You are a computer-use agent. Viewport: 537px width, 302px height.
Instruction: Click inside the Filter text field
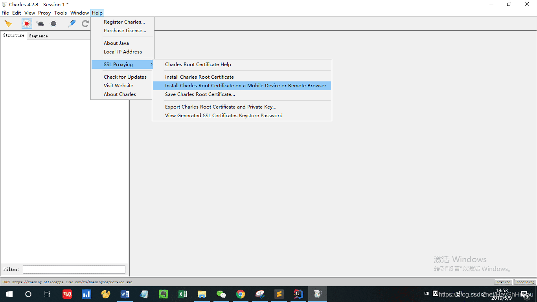click(74, 269)
